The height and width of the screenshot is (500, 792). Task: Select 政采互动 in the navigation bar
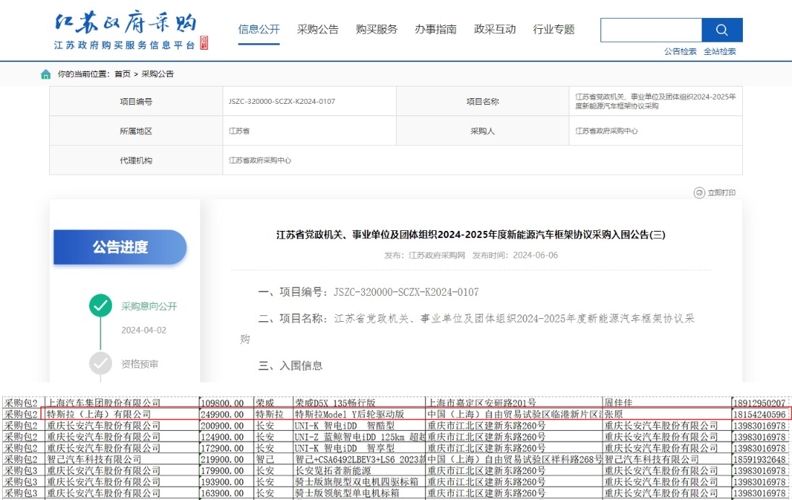coord(494,30)
